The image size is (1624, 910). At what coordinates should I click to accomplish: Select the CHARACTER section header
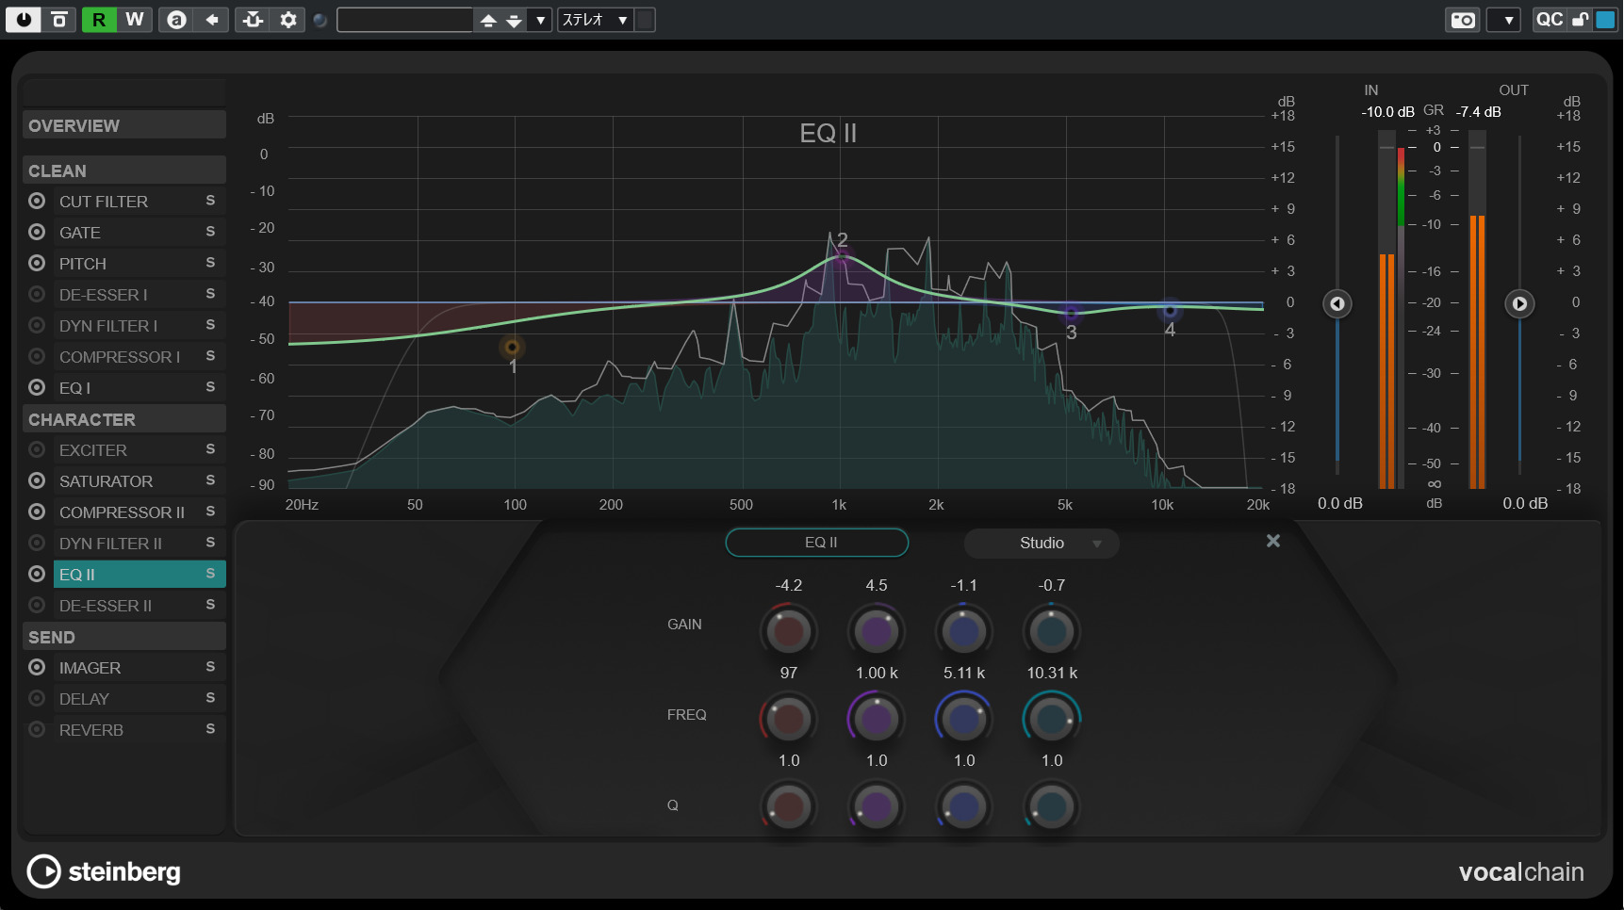click(x=124, y=419)
